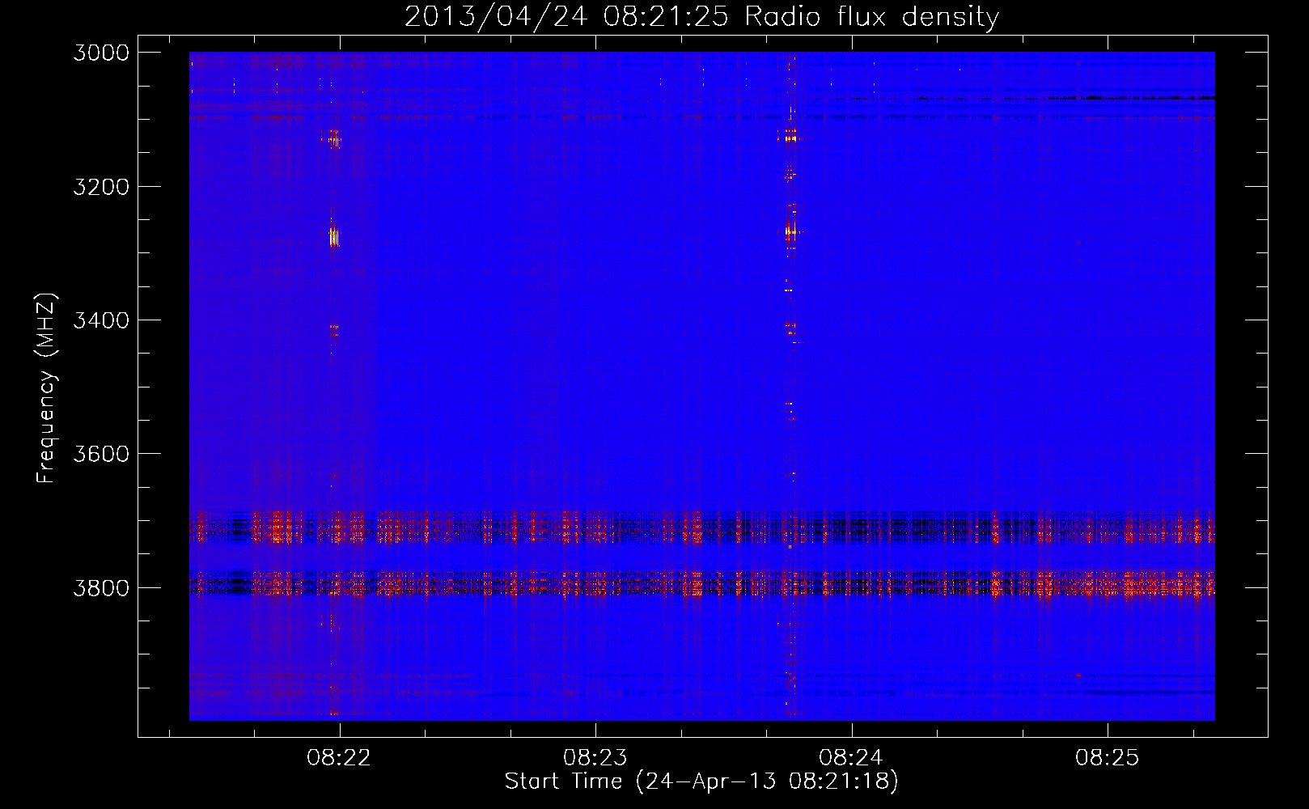Screen dimensions: 1309x809
Task: Select the 3800 frequency tick label
Action: (x=101, y=587)
